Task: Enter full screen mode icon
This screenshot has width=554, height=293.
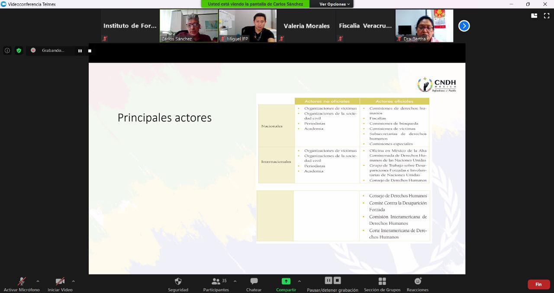Action: click(x=546, y=16)
